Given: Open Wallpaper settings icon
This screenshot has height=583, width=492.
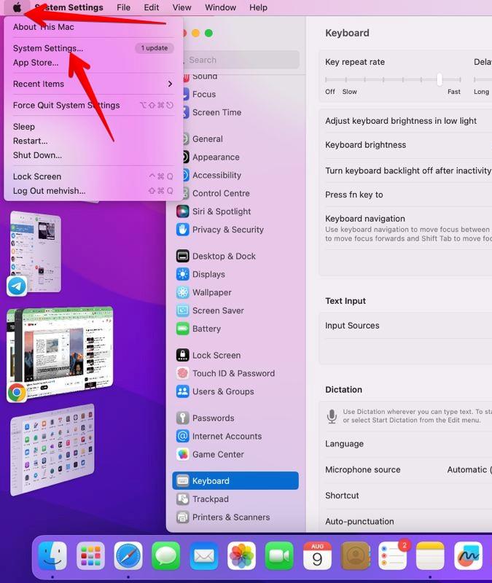Looking at the screenshot, I should point(183,292).
